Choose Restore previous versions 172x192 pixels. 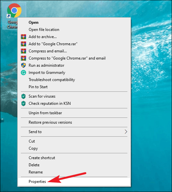tap(74, 122)
